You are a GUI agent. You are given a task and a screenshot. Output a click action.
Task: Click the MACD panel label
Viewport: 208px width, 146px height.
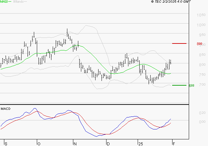coord(6,109)
